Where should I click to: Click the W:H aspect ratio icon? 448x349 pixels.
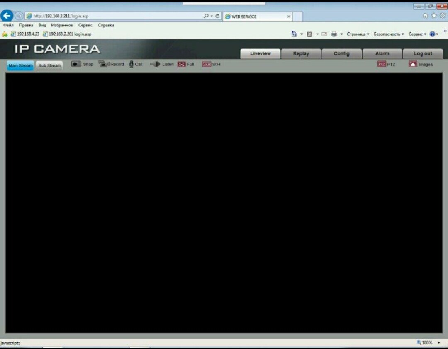click(x=207, y=64)
